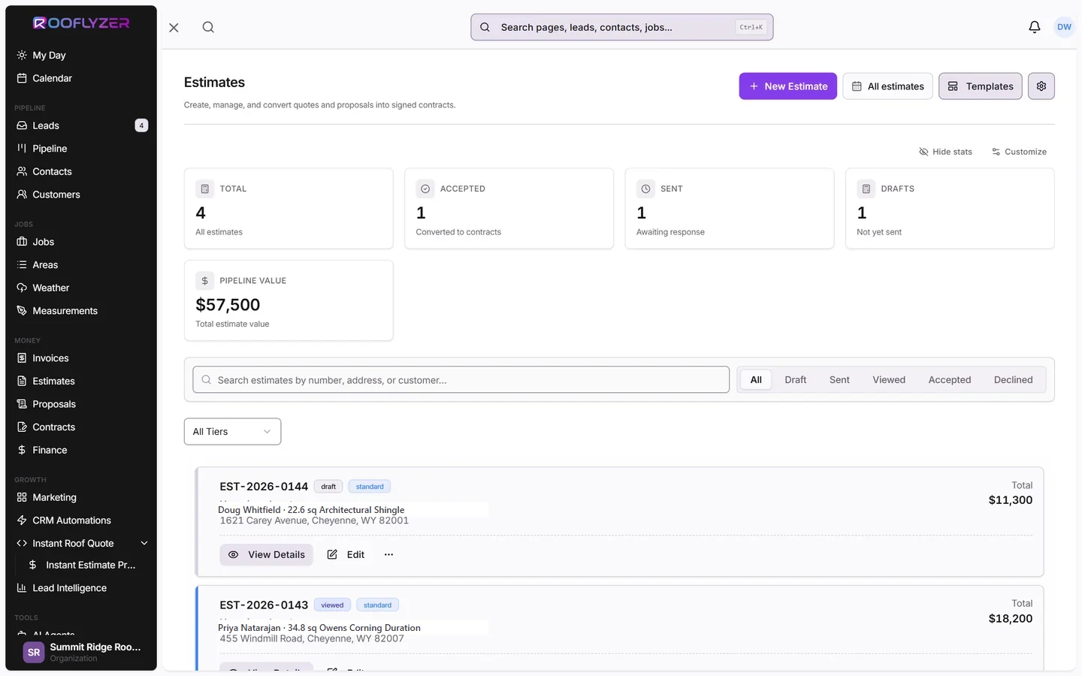Image resolution: width=1082 pixels, height=676 pixels.
Task: Click the search estimates field
Action: [461, 380]
